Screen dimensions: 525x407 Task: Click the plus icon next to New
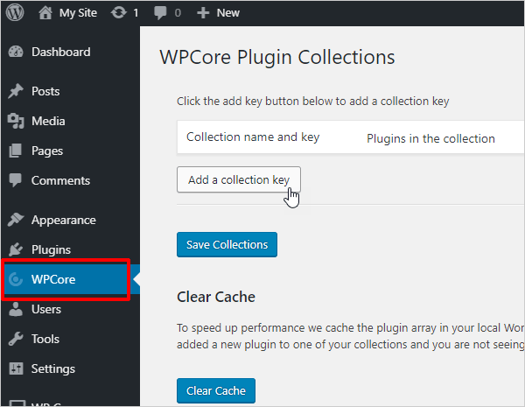point(203,13)
